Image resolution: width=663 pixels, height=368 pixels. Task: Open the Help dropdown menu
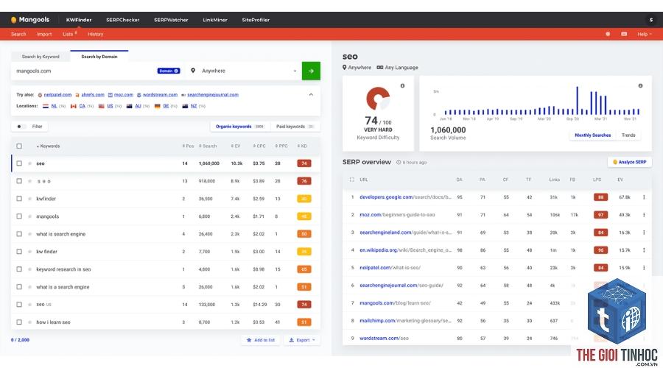point(644,34)
